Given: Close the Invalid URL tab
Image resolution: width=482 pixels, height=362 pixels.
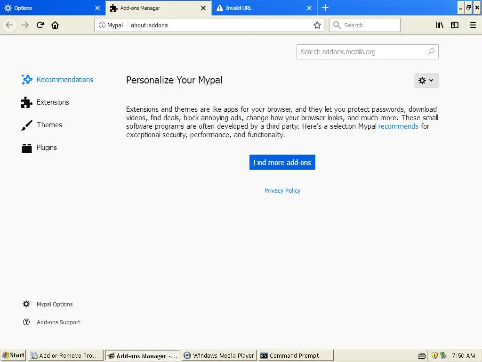Looking at the screenshot, I should (x=309, y=8).
